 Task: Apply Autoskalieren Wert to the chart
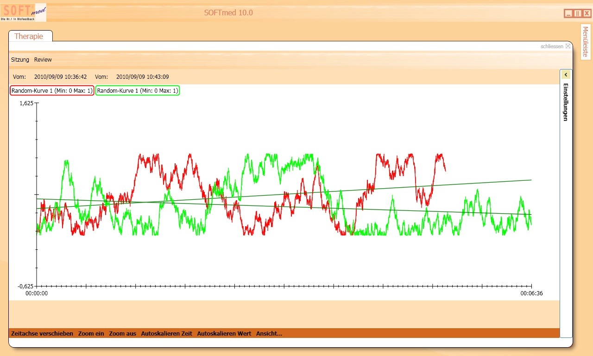pos(224,333)
